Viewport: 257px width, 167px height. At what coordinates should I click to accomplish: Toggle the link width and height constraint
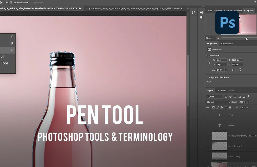pos(209,62)
